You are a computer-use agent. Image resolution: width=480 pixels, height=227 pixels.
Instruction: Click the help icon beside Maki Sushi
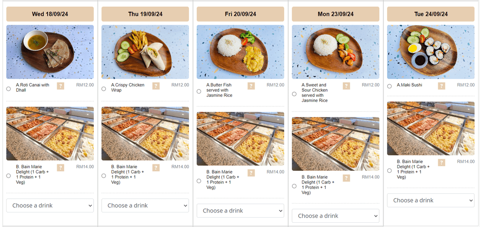(x=442, y=86)
